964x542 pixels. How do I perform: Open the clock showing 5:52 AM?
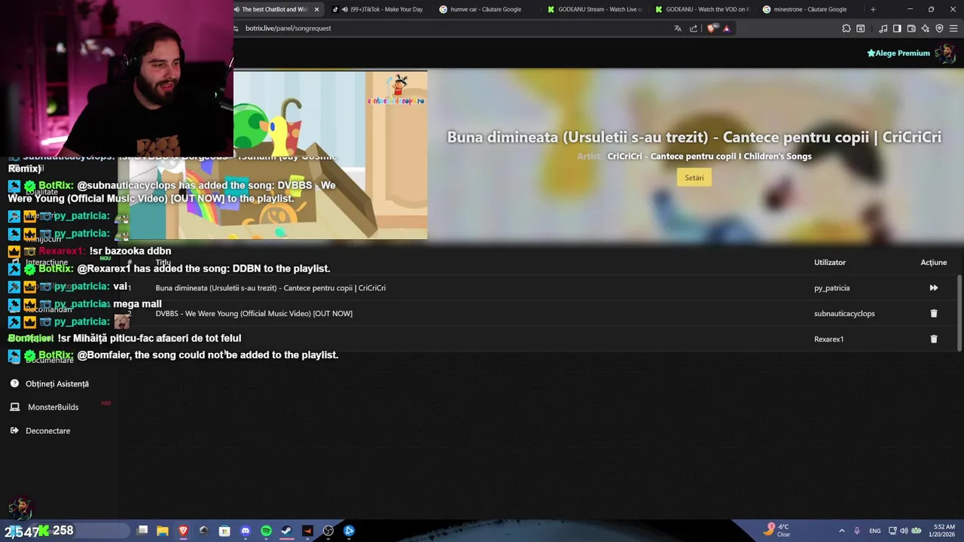[944, 531]
